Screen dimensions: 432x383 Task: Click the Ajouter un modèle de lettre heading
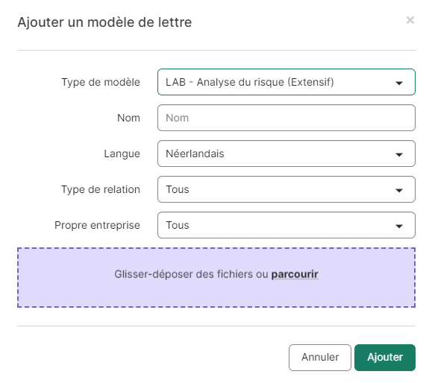pyautogui.click(x=104, y=22)
